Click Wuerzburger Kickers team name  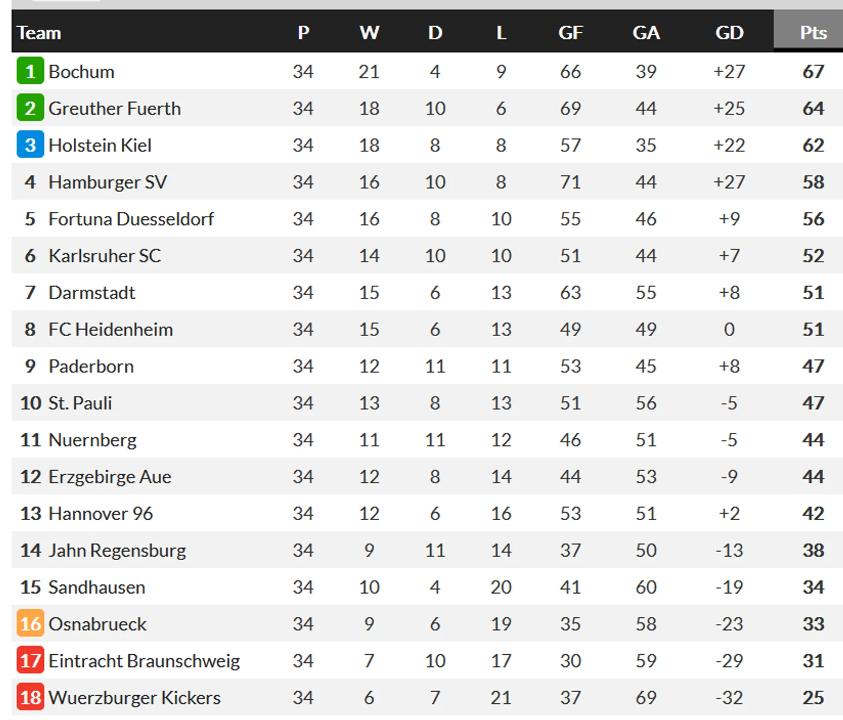(135, 698)
